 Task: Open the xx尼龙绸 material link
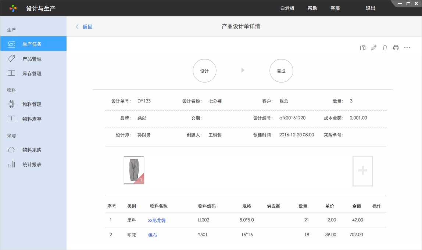pos(157,220)
